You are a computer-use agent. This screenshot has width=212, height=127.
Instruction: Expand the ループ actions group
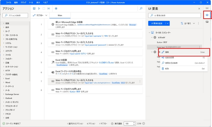[x=3, y=31]
